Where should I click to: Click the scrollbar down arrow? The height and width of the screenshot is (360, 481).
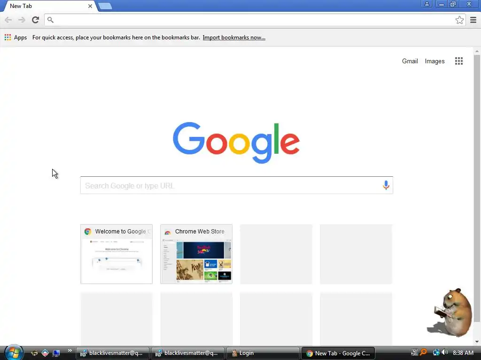477,342
